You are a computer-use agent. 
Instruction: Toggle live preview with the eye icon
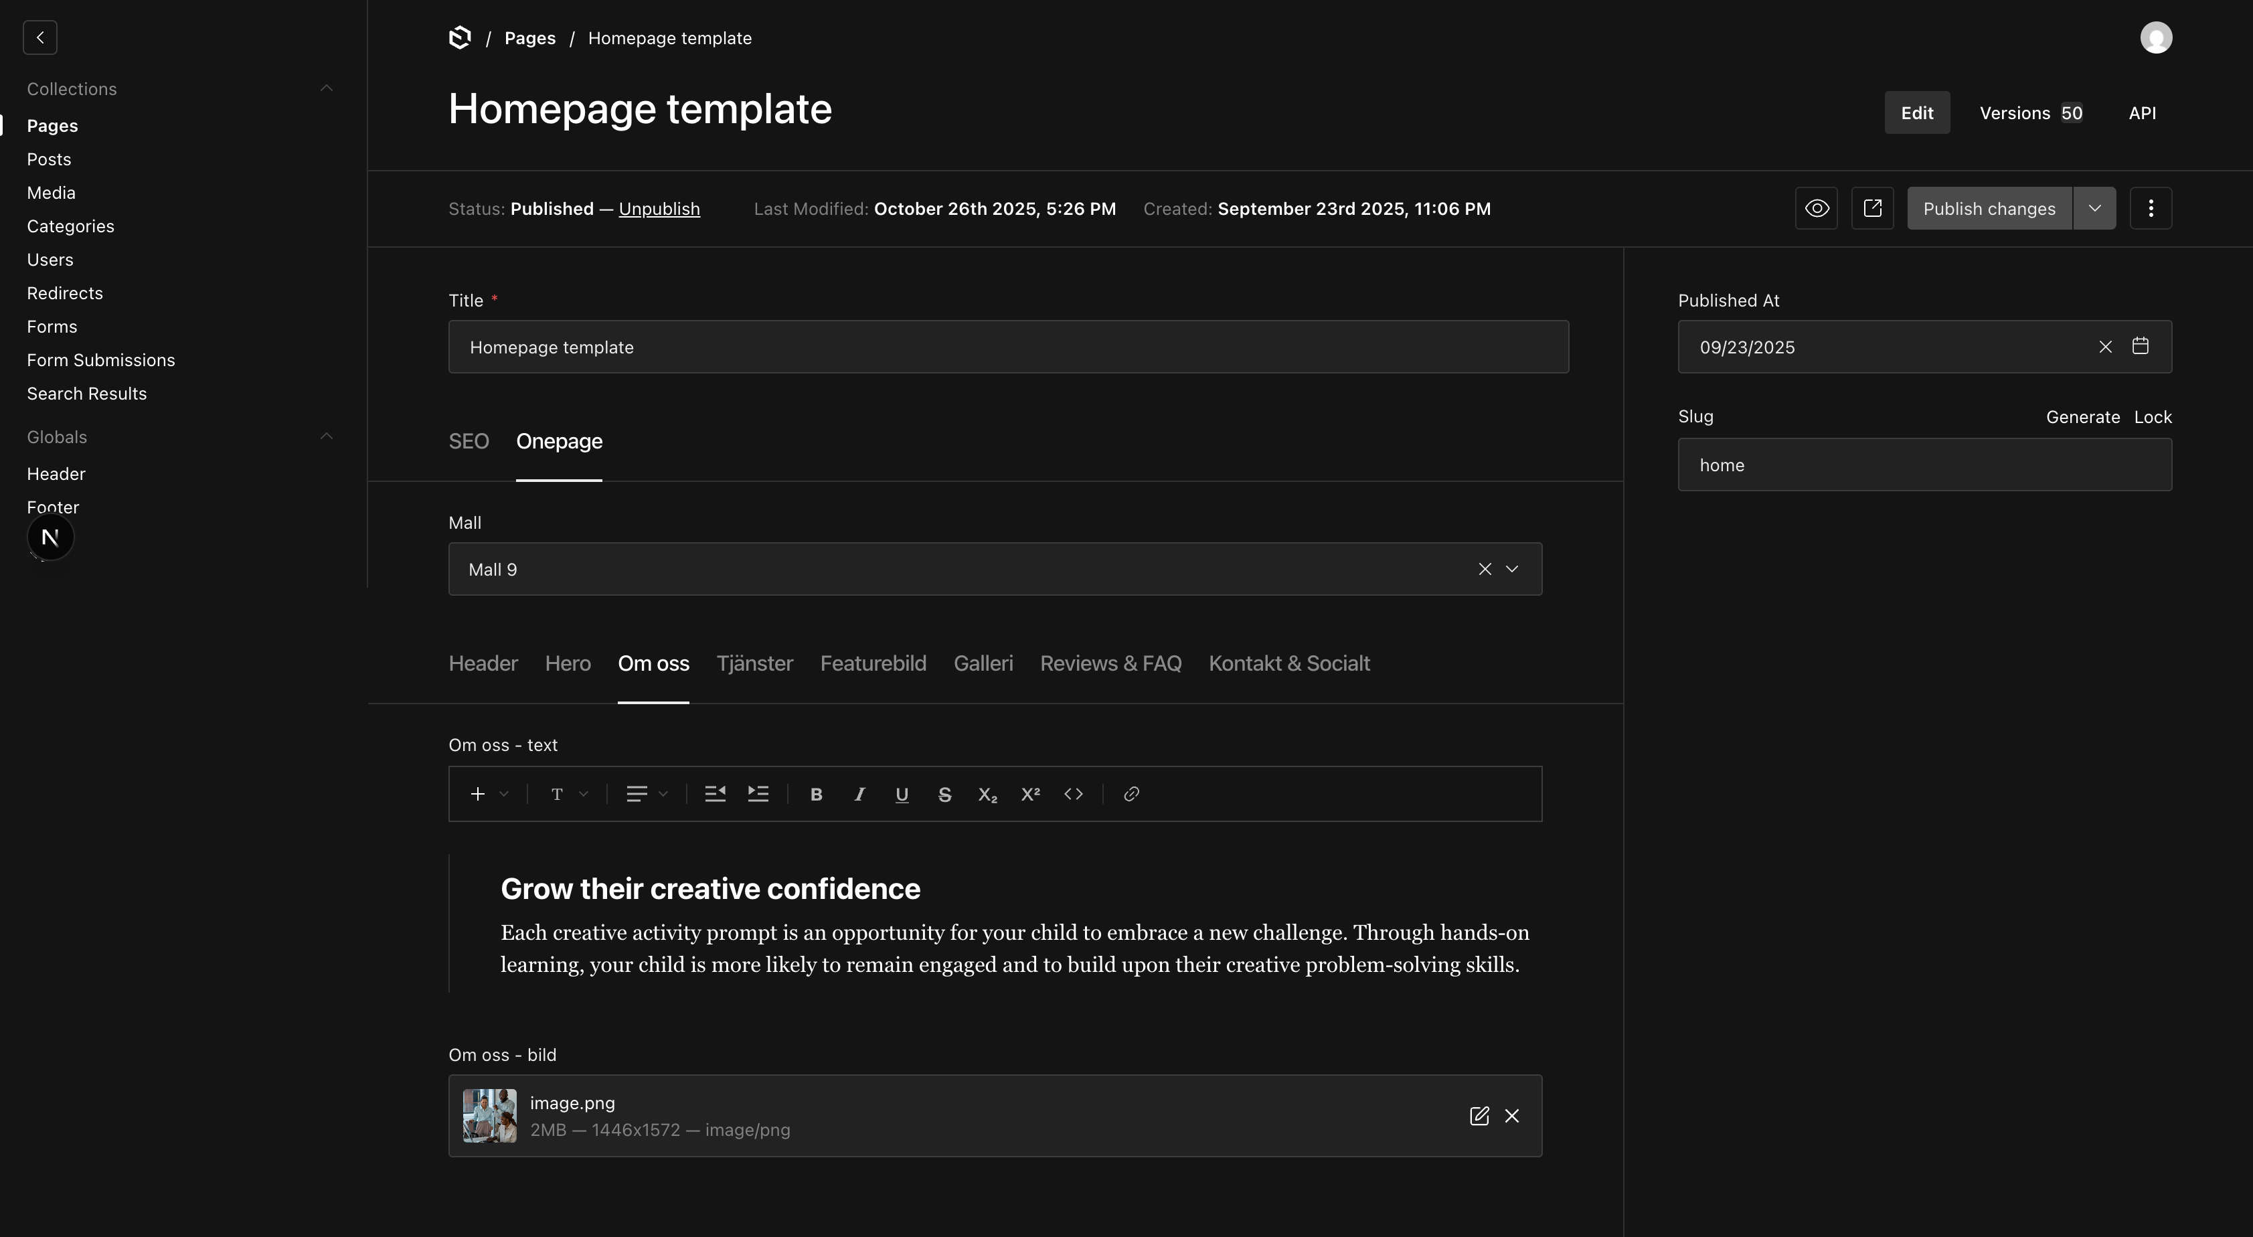click(1817, 208)
